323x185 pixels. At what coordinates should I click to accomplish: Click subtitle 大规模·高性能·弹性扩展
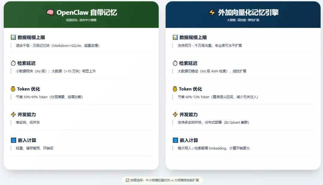click(x=243, y=20)
